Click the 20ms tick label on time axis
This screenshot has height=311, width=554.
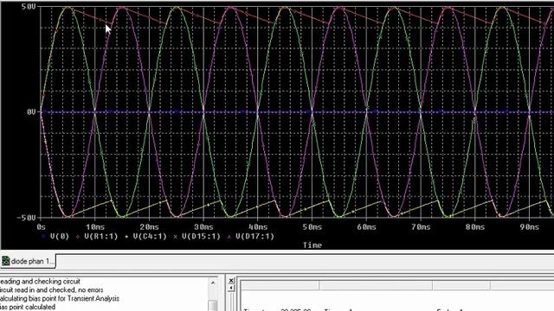(150, 226)
